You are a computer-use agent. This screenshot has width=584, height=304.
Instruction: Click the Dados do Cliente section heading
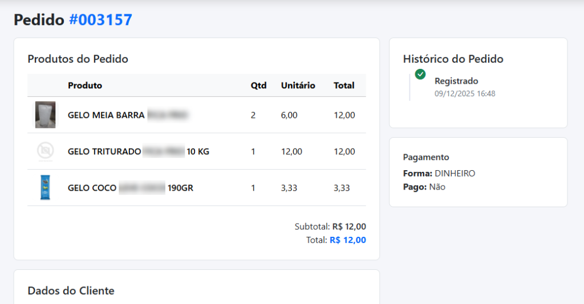click(x=71, y=291)
